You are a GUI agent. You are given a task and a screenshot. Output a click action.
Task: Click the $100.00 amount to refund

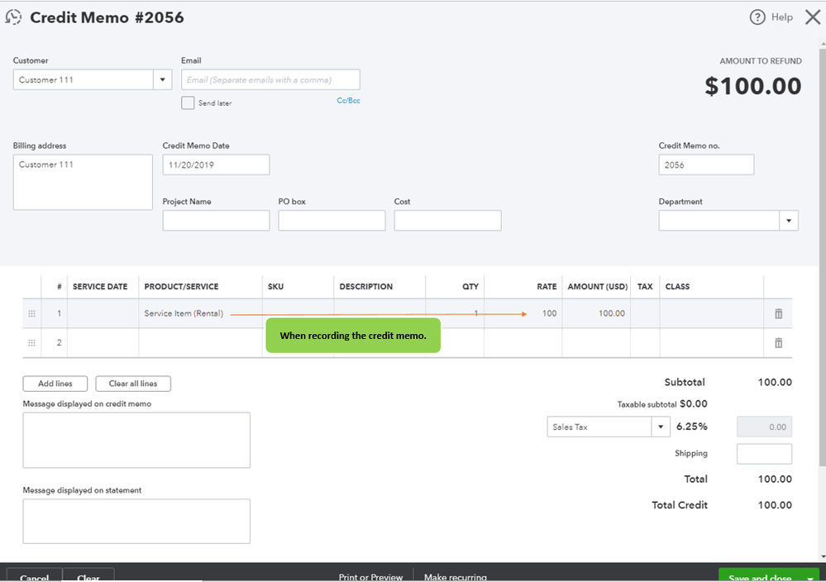click(752, 86)
